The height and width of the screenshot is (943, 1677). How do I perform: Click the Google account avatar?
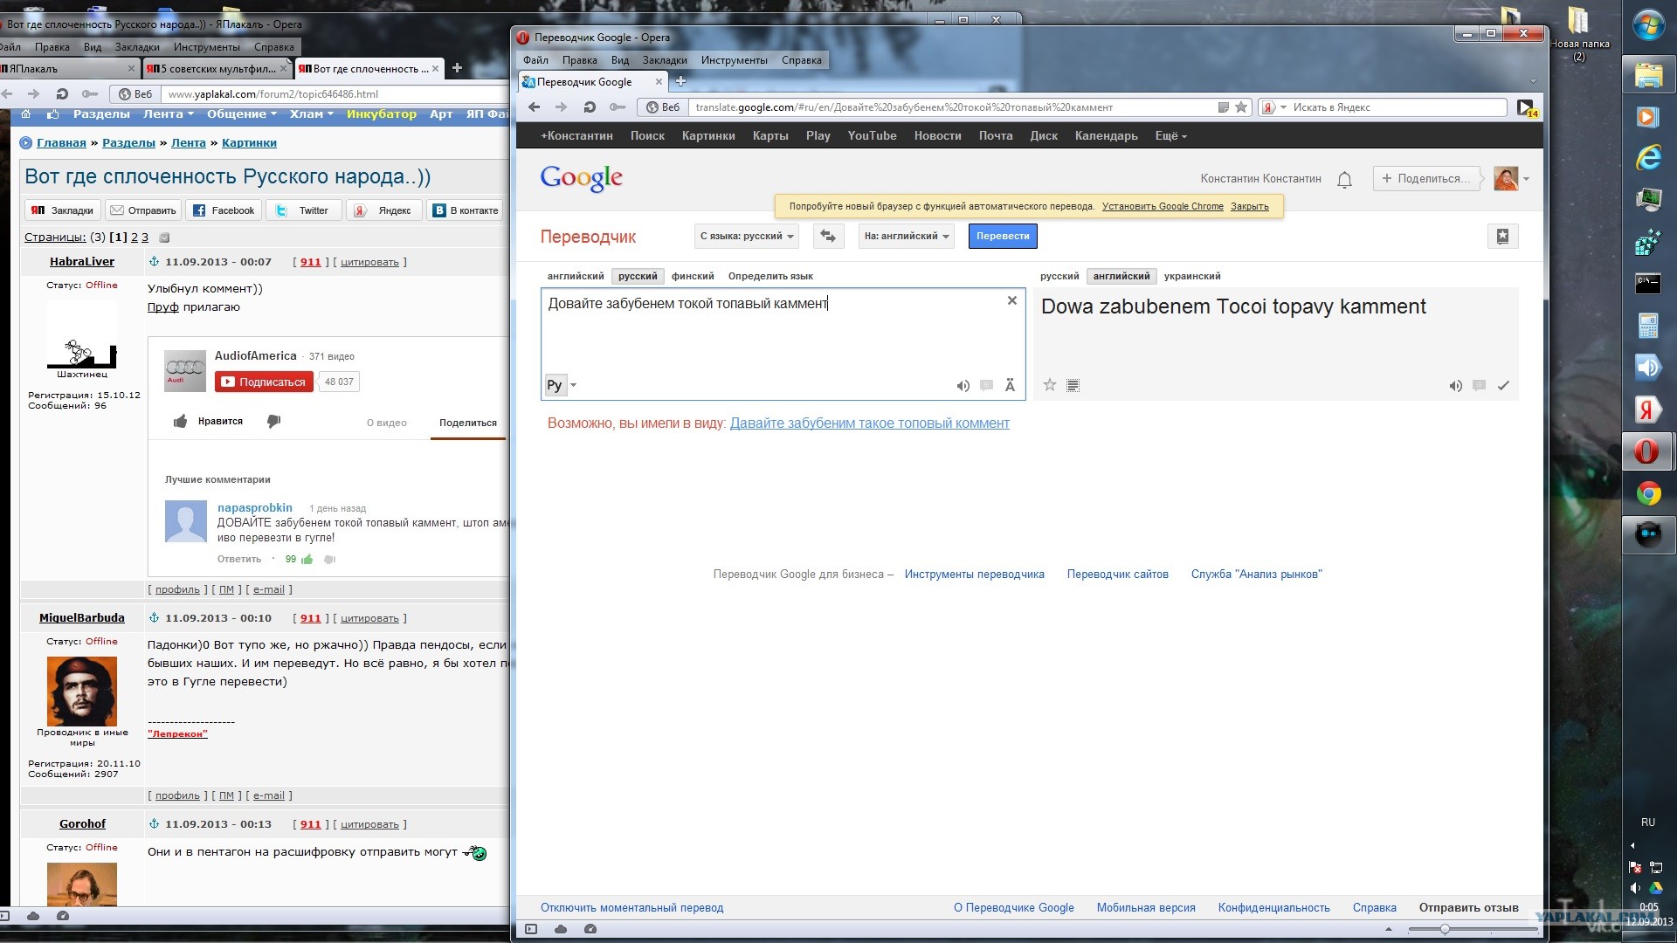click(x=1506, y=178)
